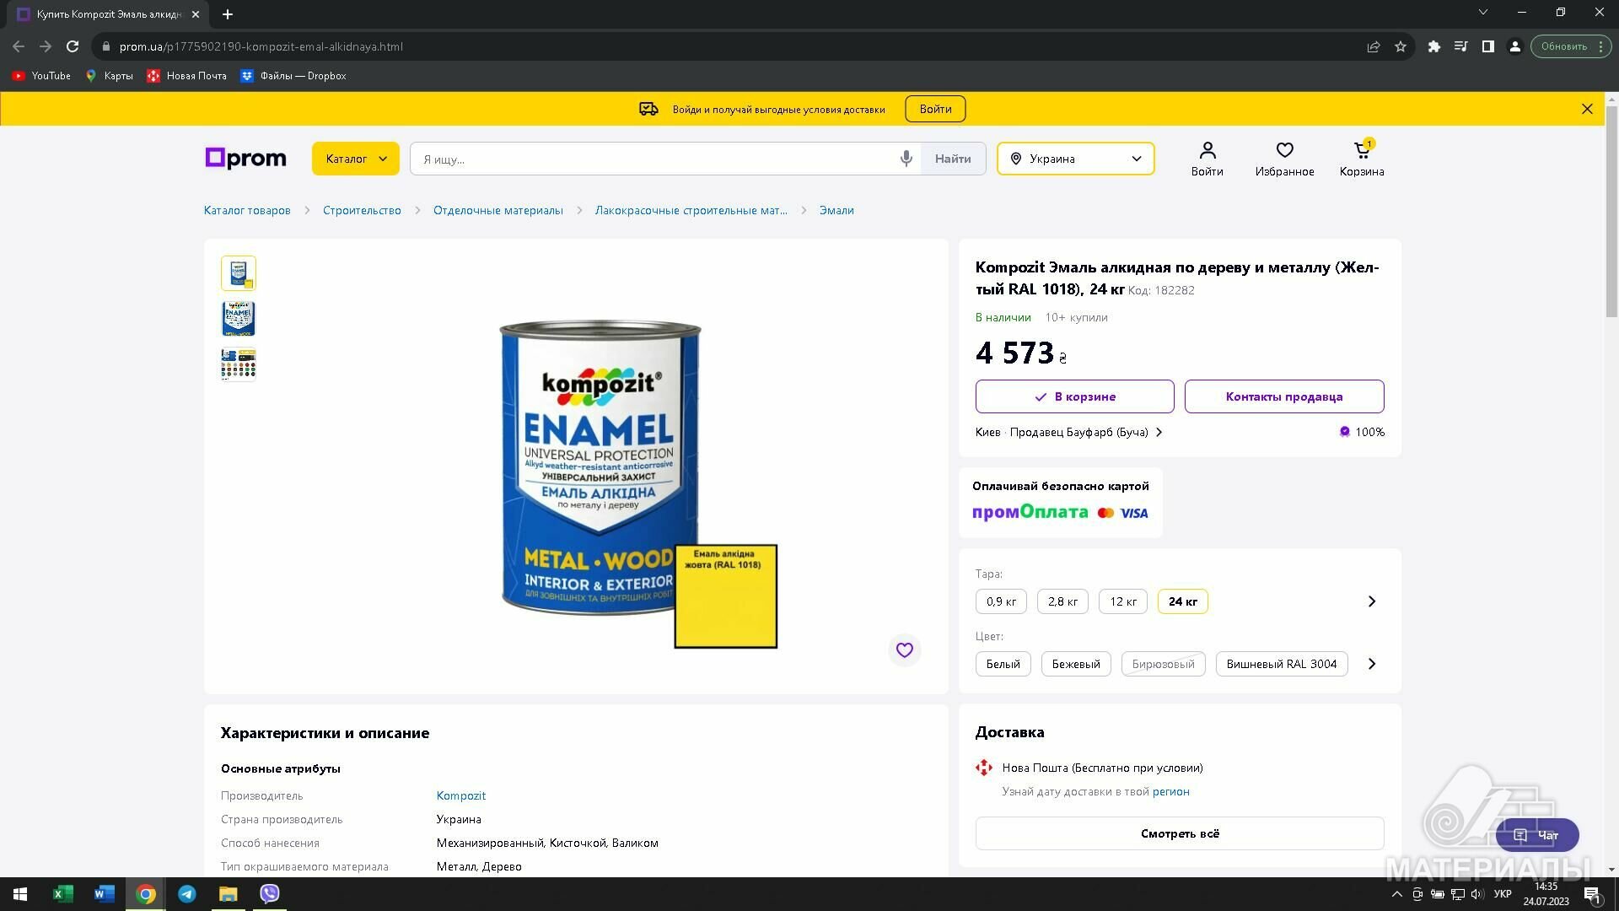The image size is (1619, 911).
Task: Bookmark this page with star icon
Action: pos(1401,46)
